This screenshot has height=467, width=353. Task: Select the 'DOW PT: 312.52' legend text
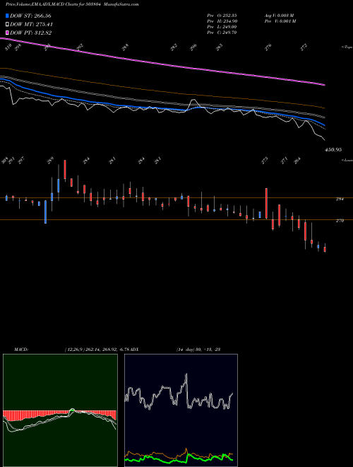(31, 33)
